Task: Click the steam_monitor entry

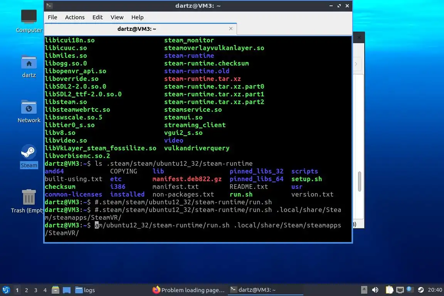Action: click(x=189, y=40)
